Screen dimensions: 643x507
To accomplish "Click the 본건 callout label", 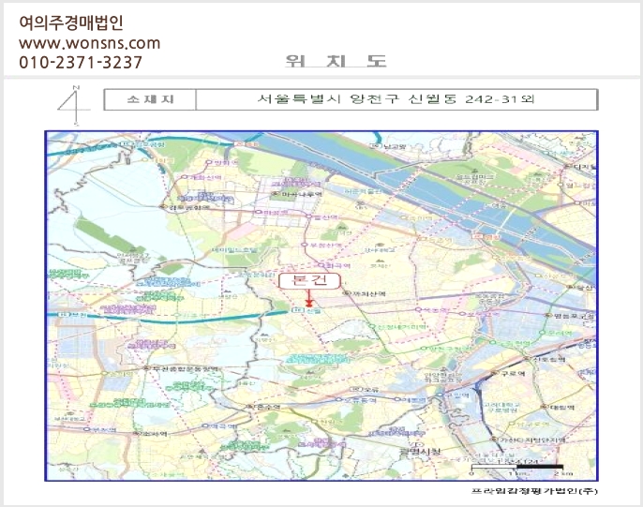I will pyautogui.click(x=309, y=281).
